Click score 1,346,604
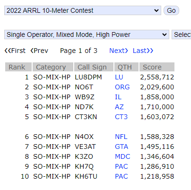 click(157, 156)
